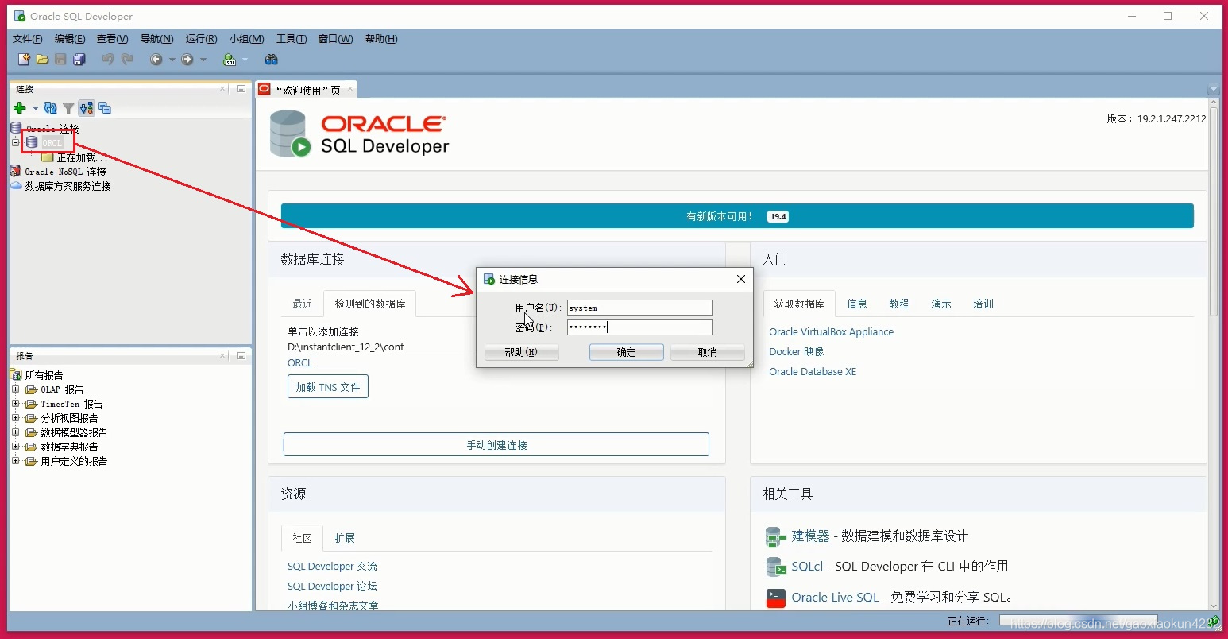Collapse the ORCL connection node
Viewport: 1228px width, 639px height.
[x=15, y=142]
